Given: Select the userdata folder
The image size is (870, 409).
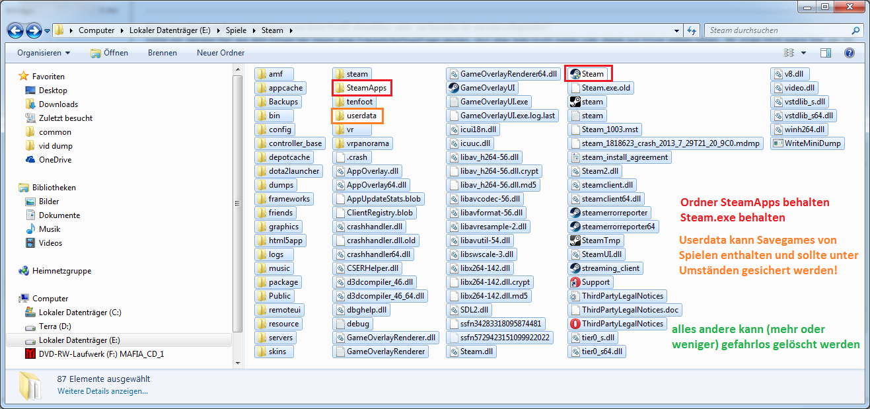Looking at the screenshot, I should point(357,116).
